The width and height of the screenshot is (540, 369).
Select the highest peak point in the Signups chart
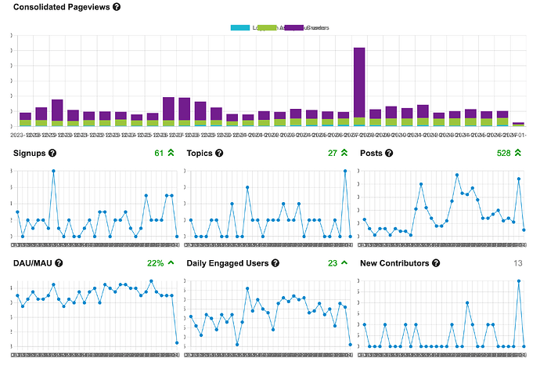53,171
